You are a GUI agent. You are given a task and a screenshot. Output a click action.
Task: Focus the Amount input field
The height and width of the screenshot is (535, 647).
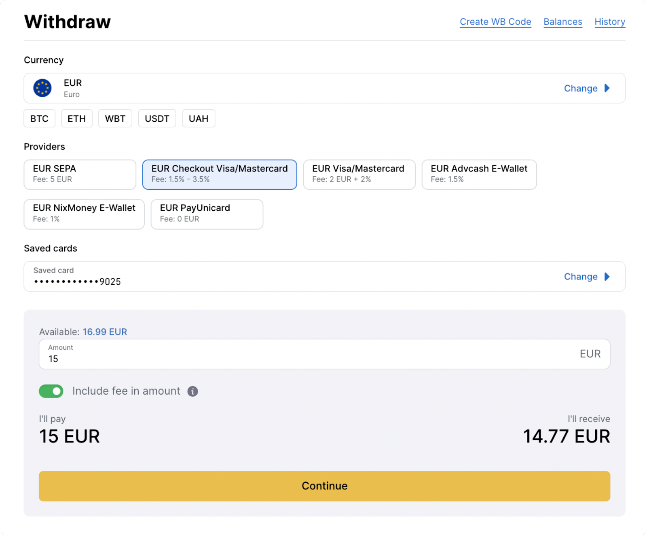pyautogui.click(x=324, y=354)
